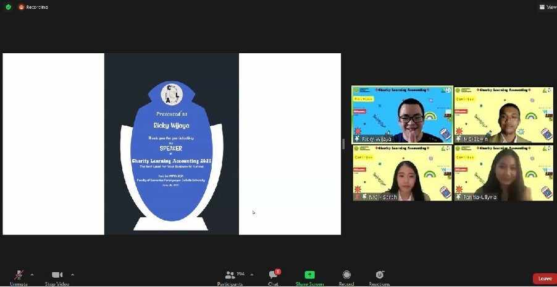
Task: Select Panitia-Ullyvia's video tile
Action: [504, 173]
